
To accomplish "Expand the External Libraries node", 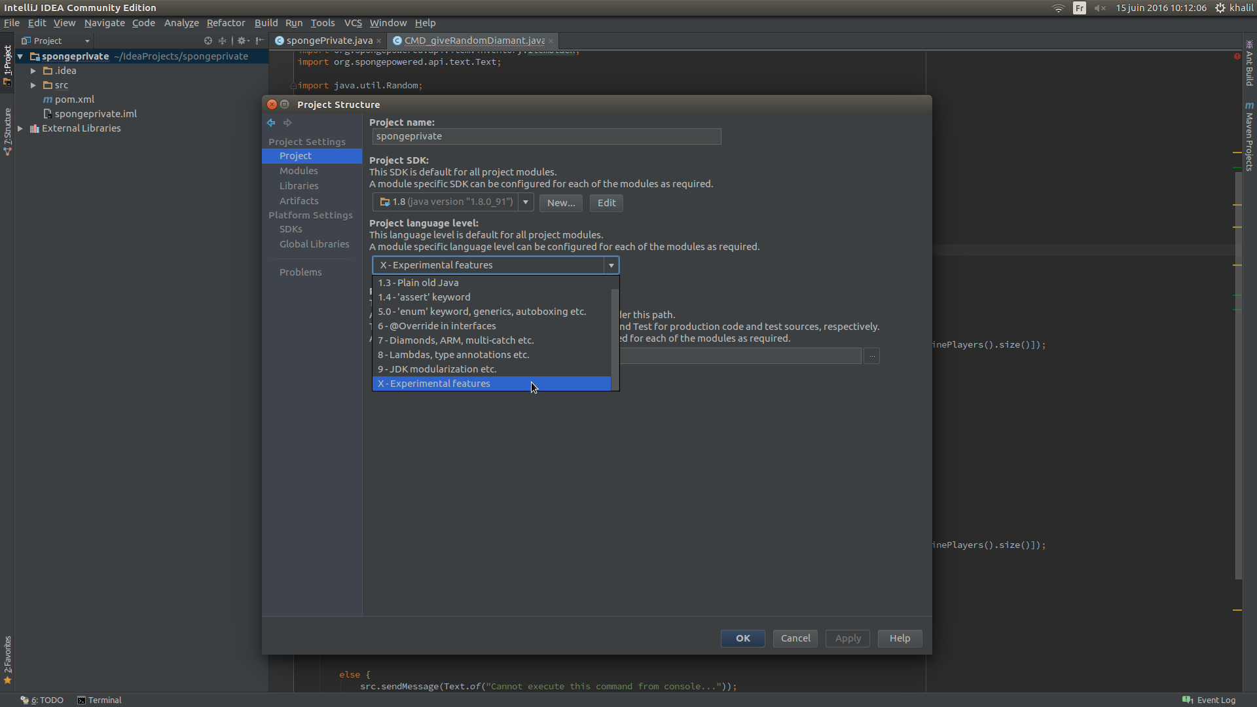I will tap(20, 128).
